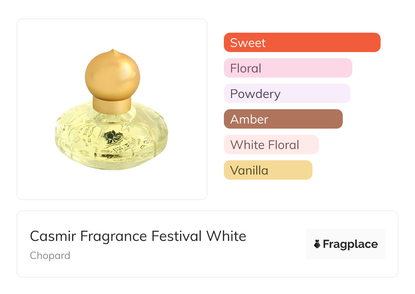Select the Powdery accord bar

coord(287,94)
